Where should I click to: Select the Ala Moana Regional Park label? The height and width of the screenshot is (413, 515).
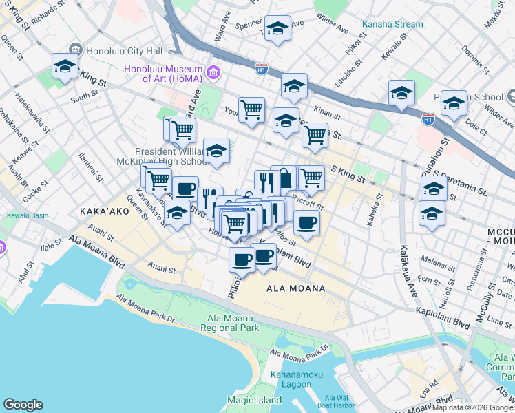click(230, 323)
